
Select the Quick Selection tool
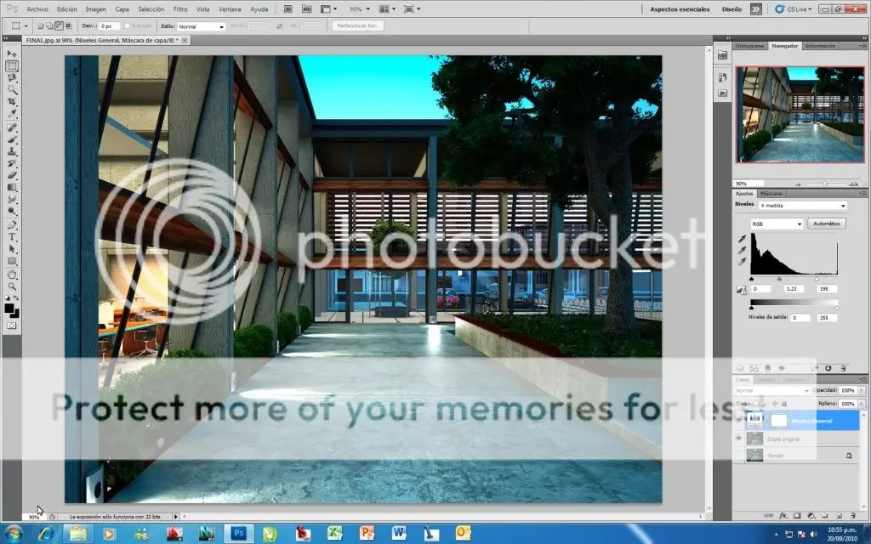point(12,90)
